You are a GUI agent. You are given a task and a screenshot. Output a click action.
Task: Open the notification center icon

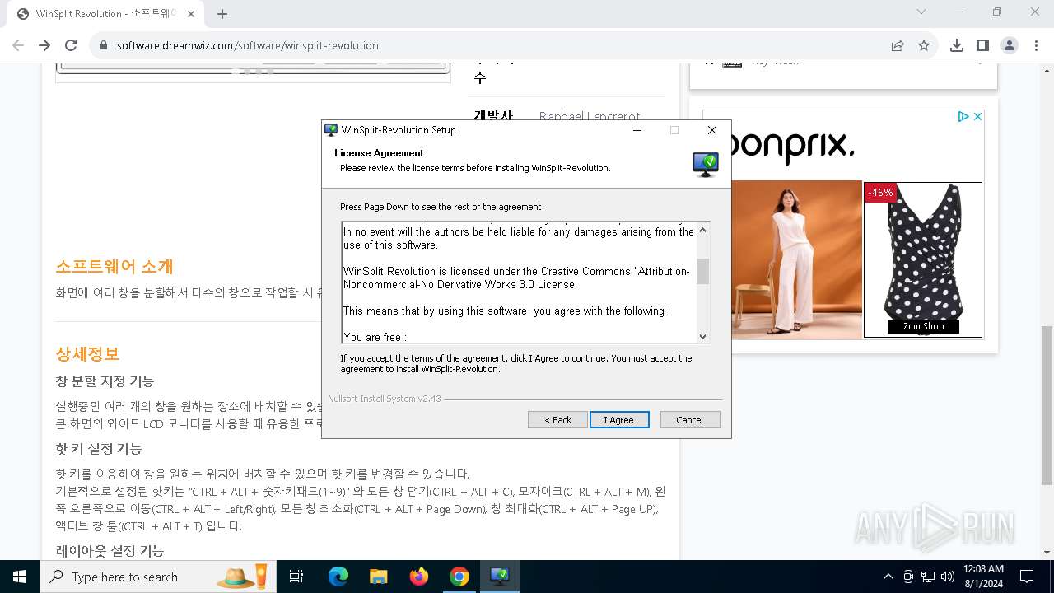[1027, 577]
